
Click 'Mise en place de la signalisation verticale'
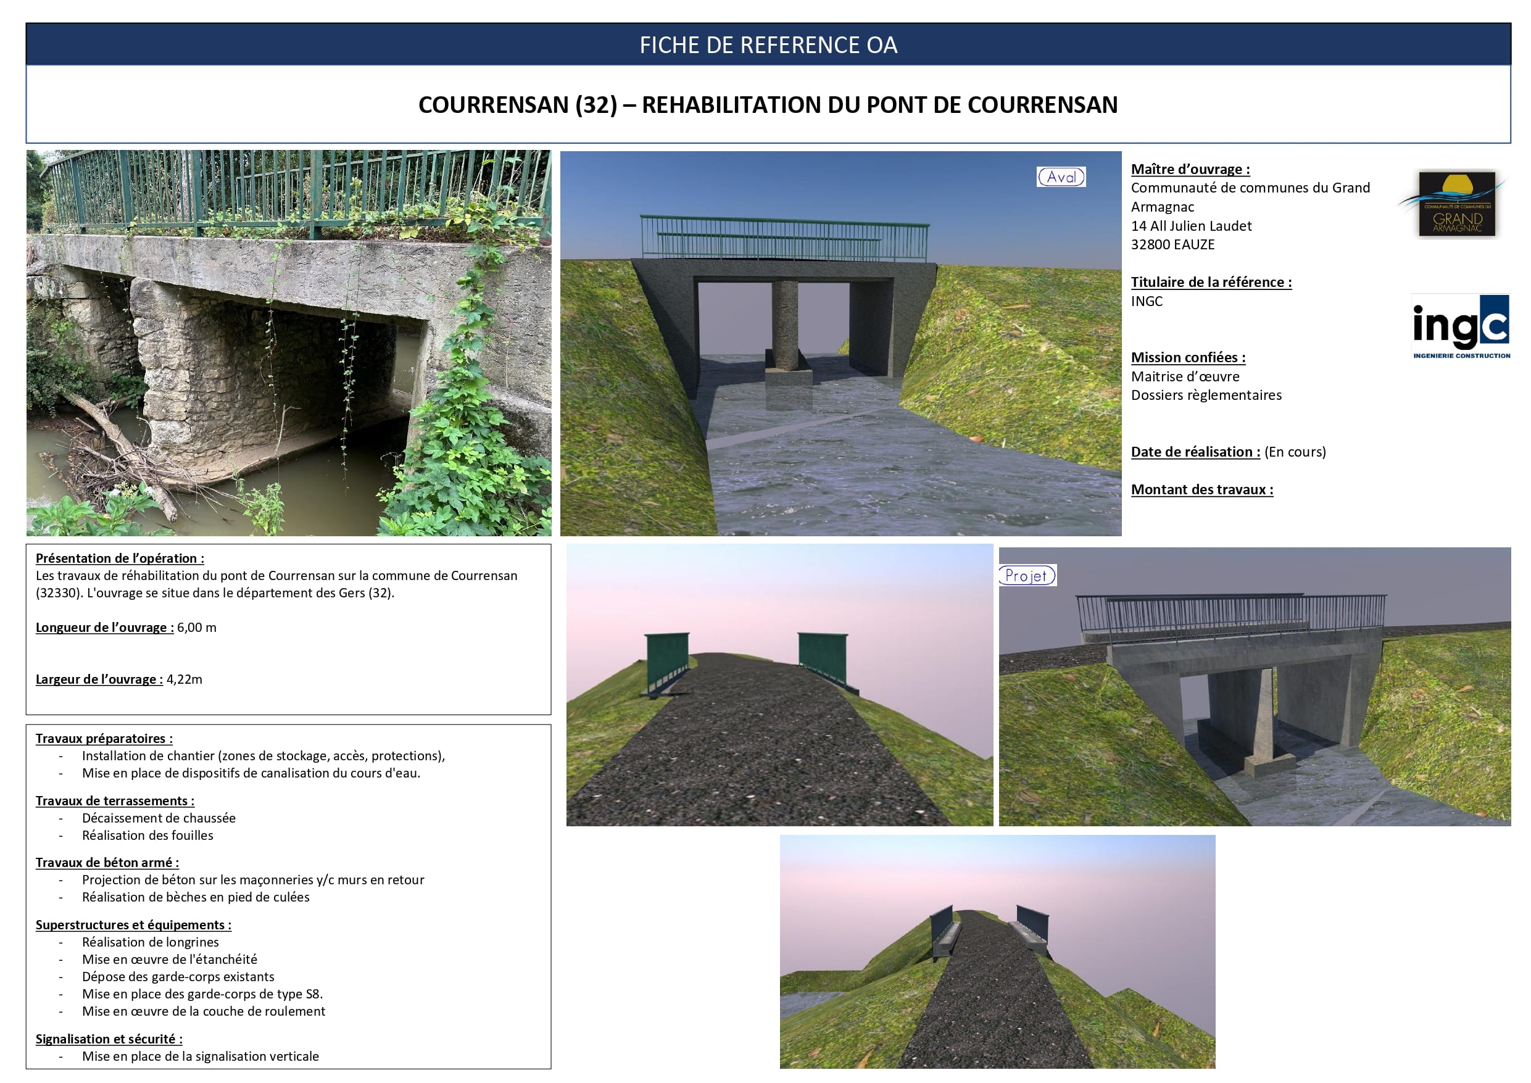(x=200, y=1056)
